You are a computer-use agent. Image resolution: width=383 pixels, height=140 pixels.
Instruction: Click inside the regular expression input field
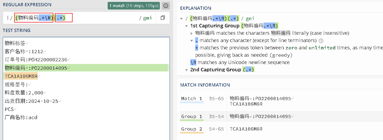coord(79,18)
